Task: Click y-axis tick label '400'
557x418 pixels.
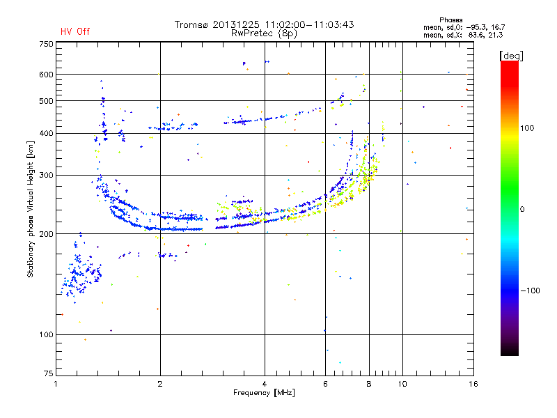Action: pyautogui.click(x=46, y=133)
